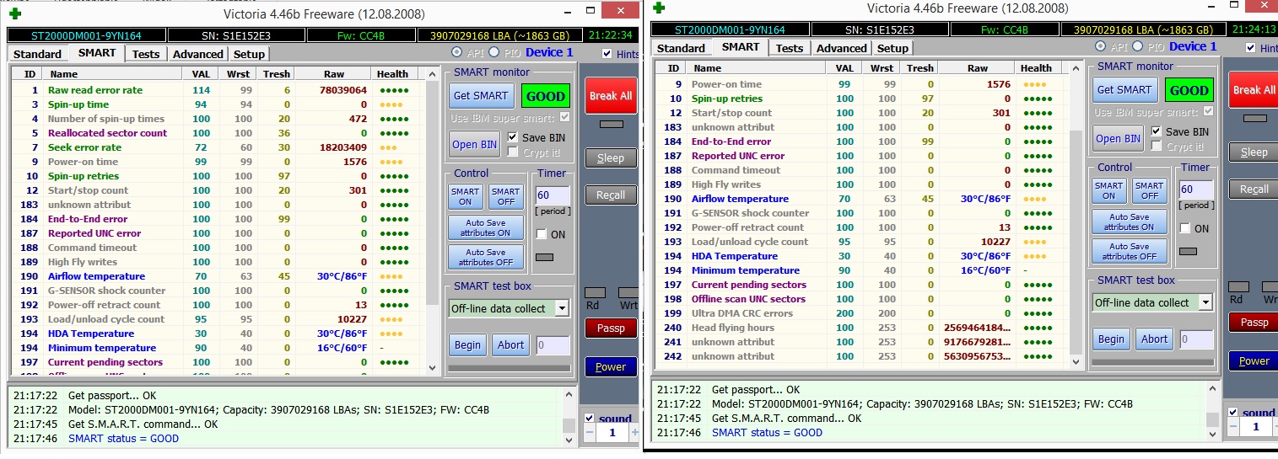Switch to Standard tab in right window
1278x459 pixels.
coord(681,48)
